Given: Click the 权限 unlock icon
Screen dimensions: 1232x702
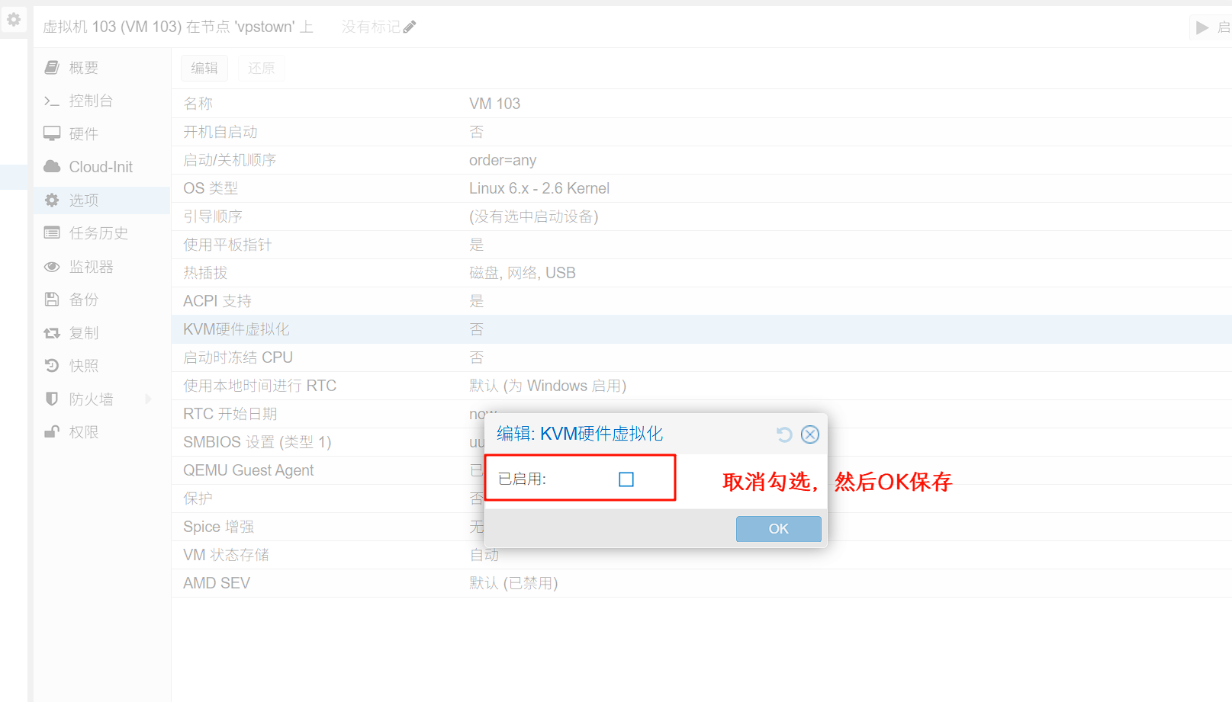Looking at the screenshot, I should coord(52,432).
